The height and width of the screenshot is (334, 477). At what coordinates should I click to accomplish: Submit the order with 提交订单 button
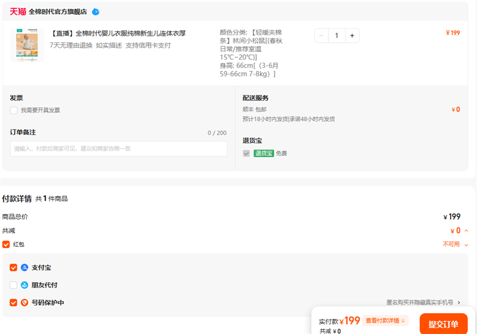[x=443, y=324]
